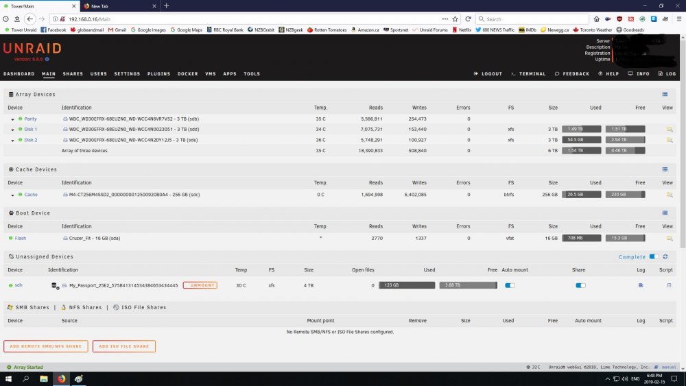Viewport: 686px width, 386px height.
Task: Click Add ISO File Share button
Action: click(123, 346)
